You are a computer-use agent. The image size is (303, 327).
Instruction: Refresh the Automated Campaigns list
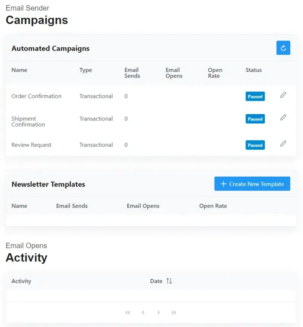[x=283, y=48]
